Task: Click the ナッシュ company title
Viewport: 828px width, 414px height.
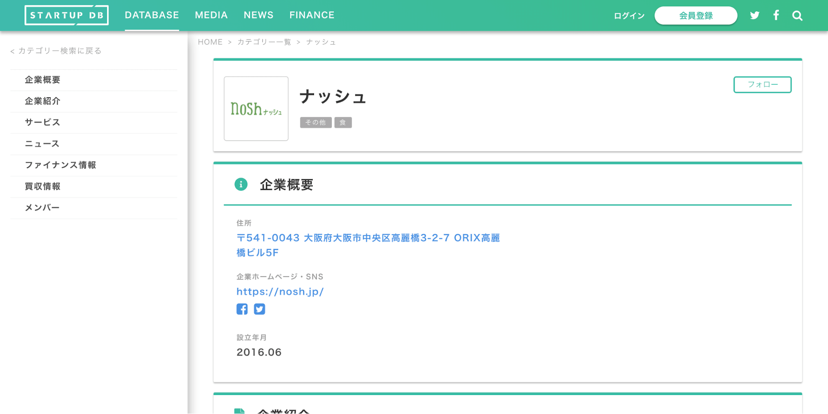Action: (333, 96)
